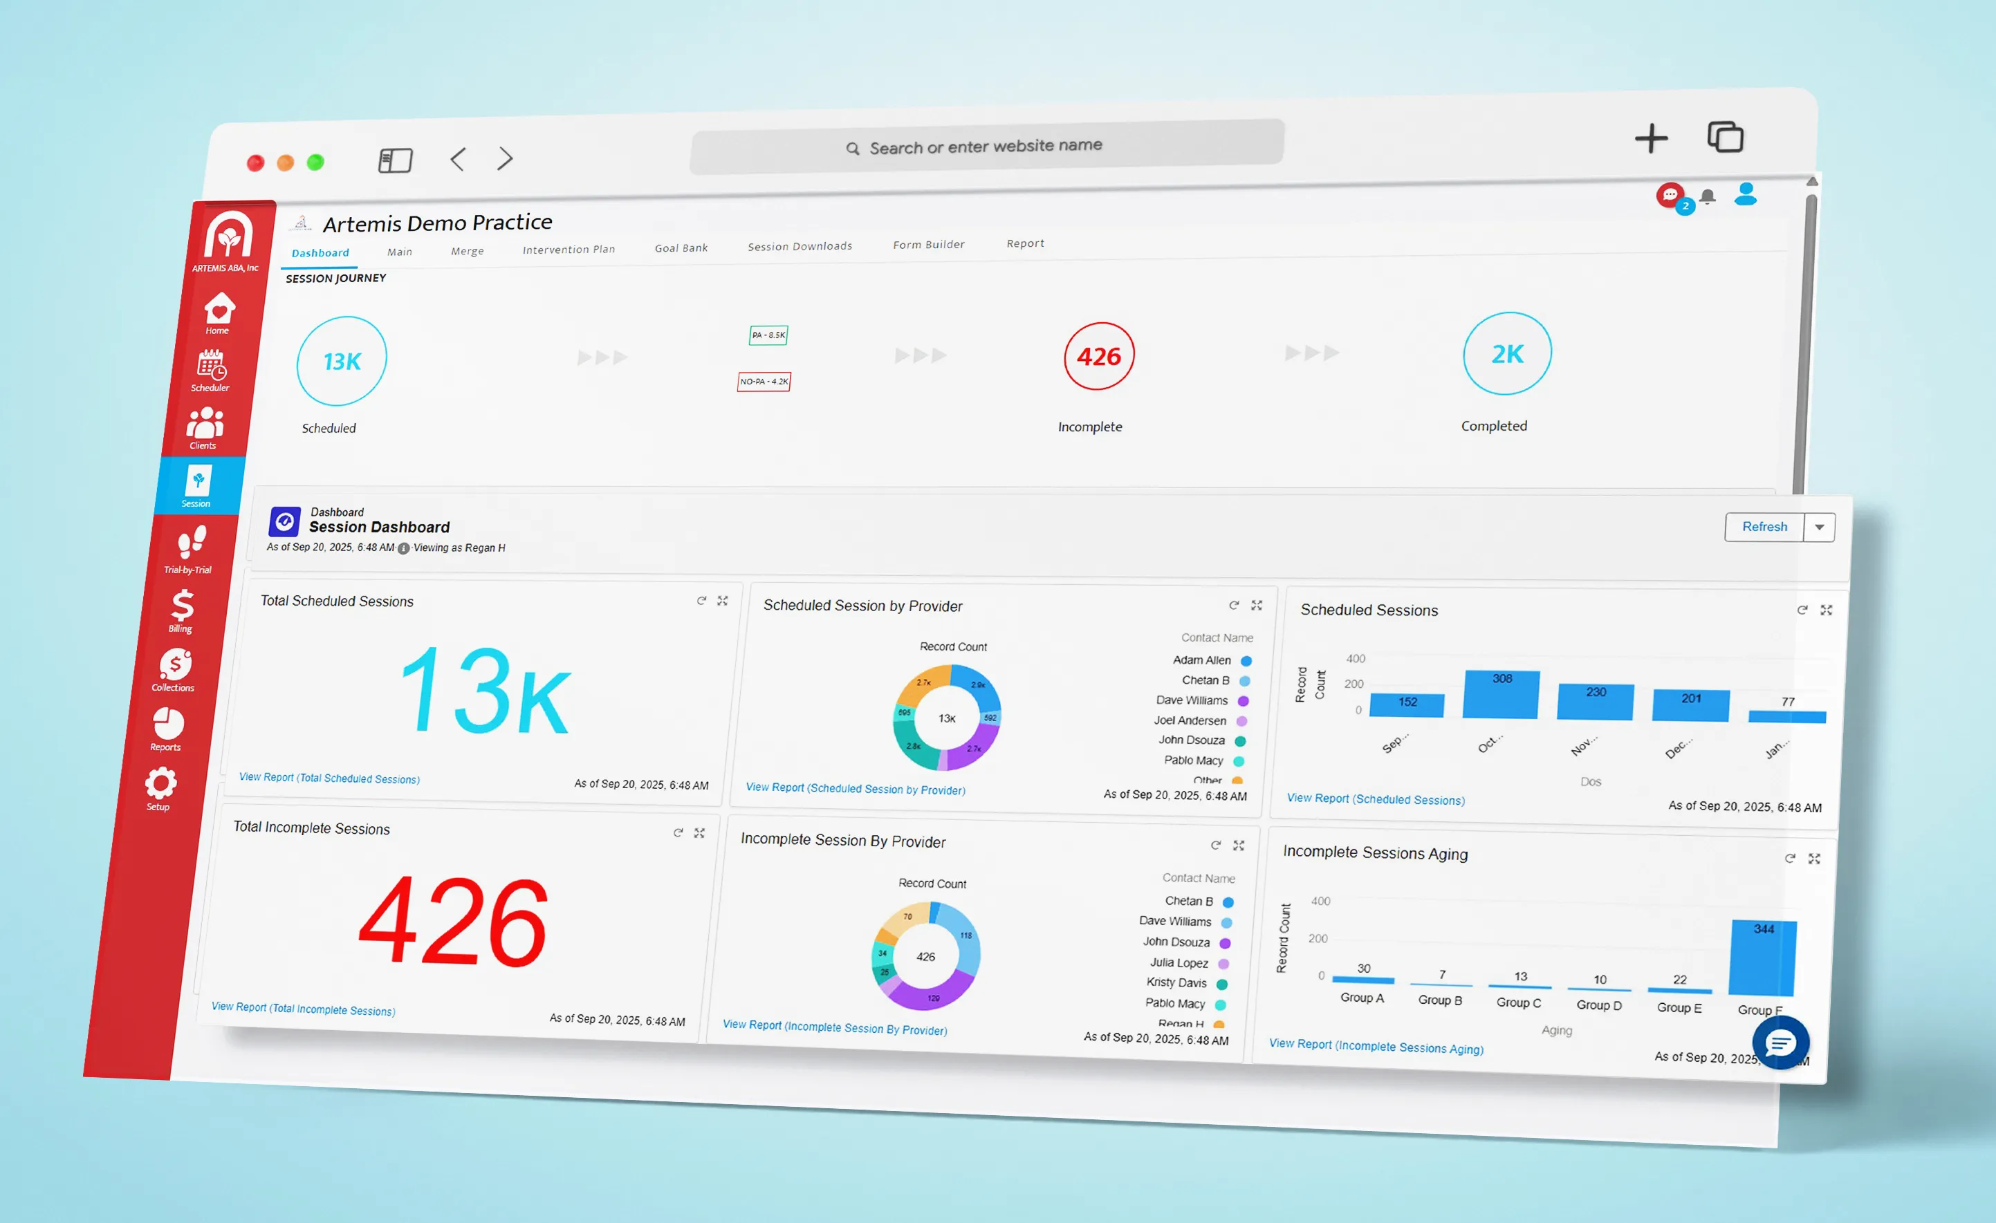Image resolution: width=1996 pixels, height=1223 pixels.
Task: Refresh the Scheduled Session by Provider widget
Action: pyautogui.click(x=1234, y=605)
